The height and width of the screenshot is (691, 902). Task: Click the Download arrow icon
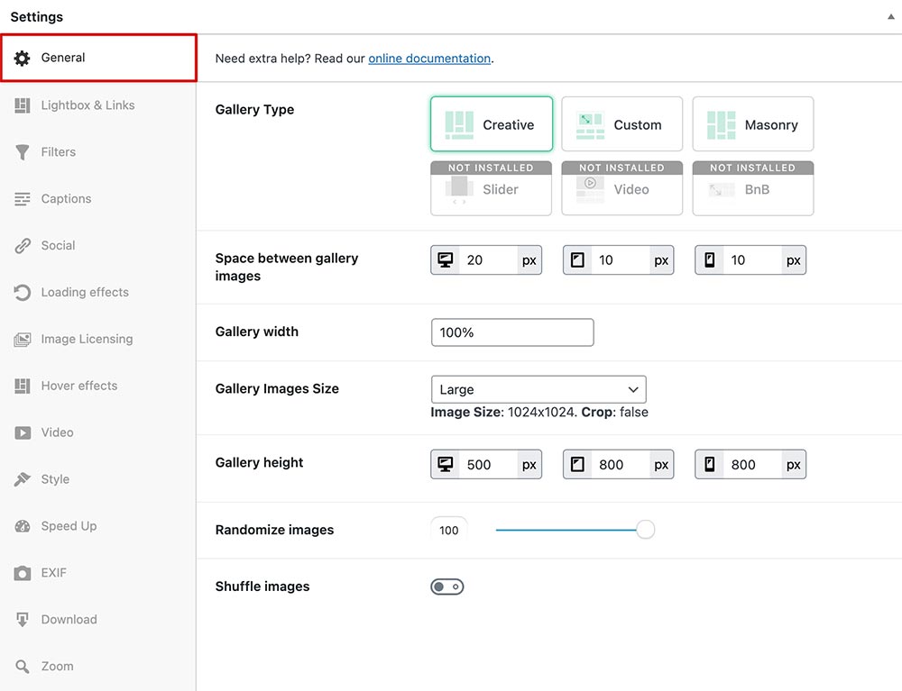pos(23,620)
